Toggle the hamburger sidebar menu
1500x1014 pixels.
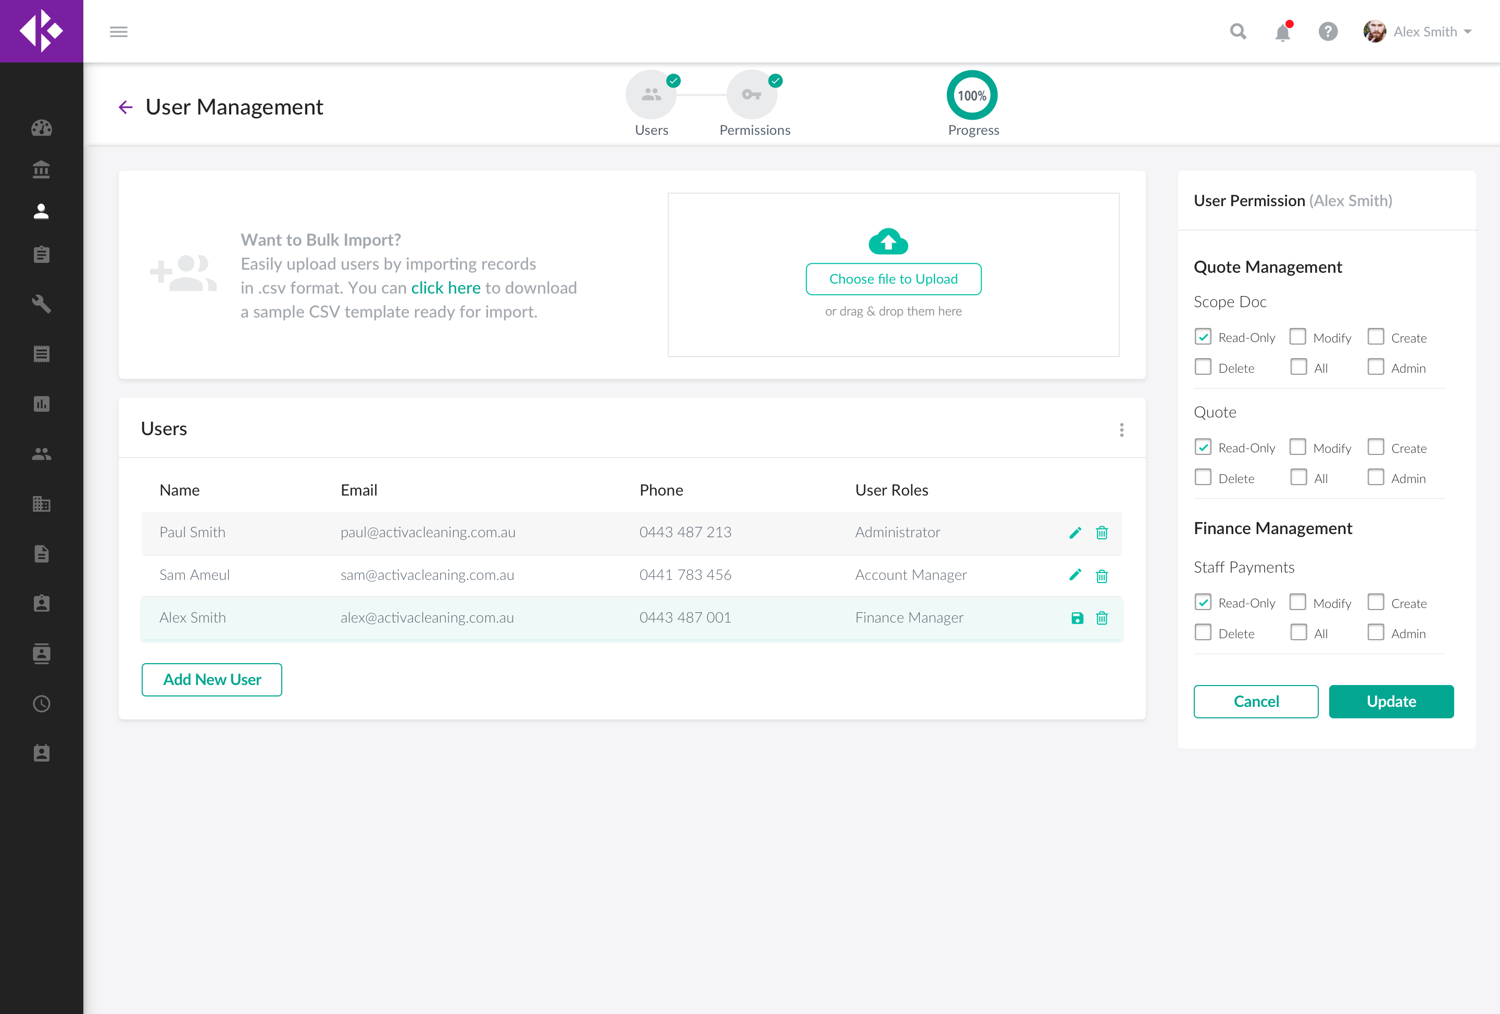[x=119, y=32]
